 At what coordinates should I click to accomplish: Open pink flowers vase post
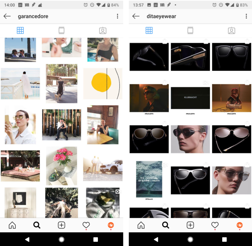[61, 166]
